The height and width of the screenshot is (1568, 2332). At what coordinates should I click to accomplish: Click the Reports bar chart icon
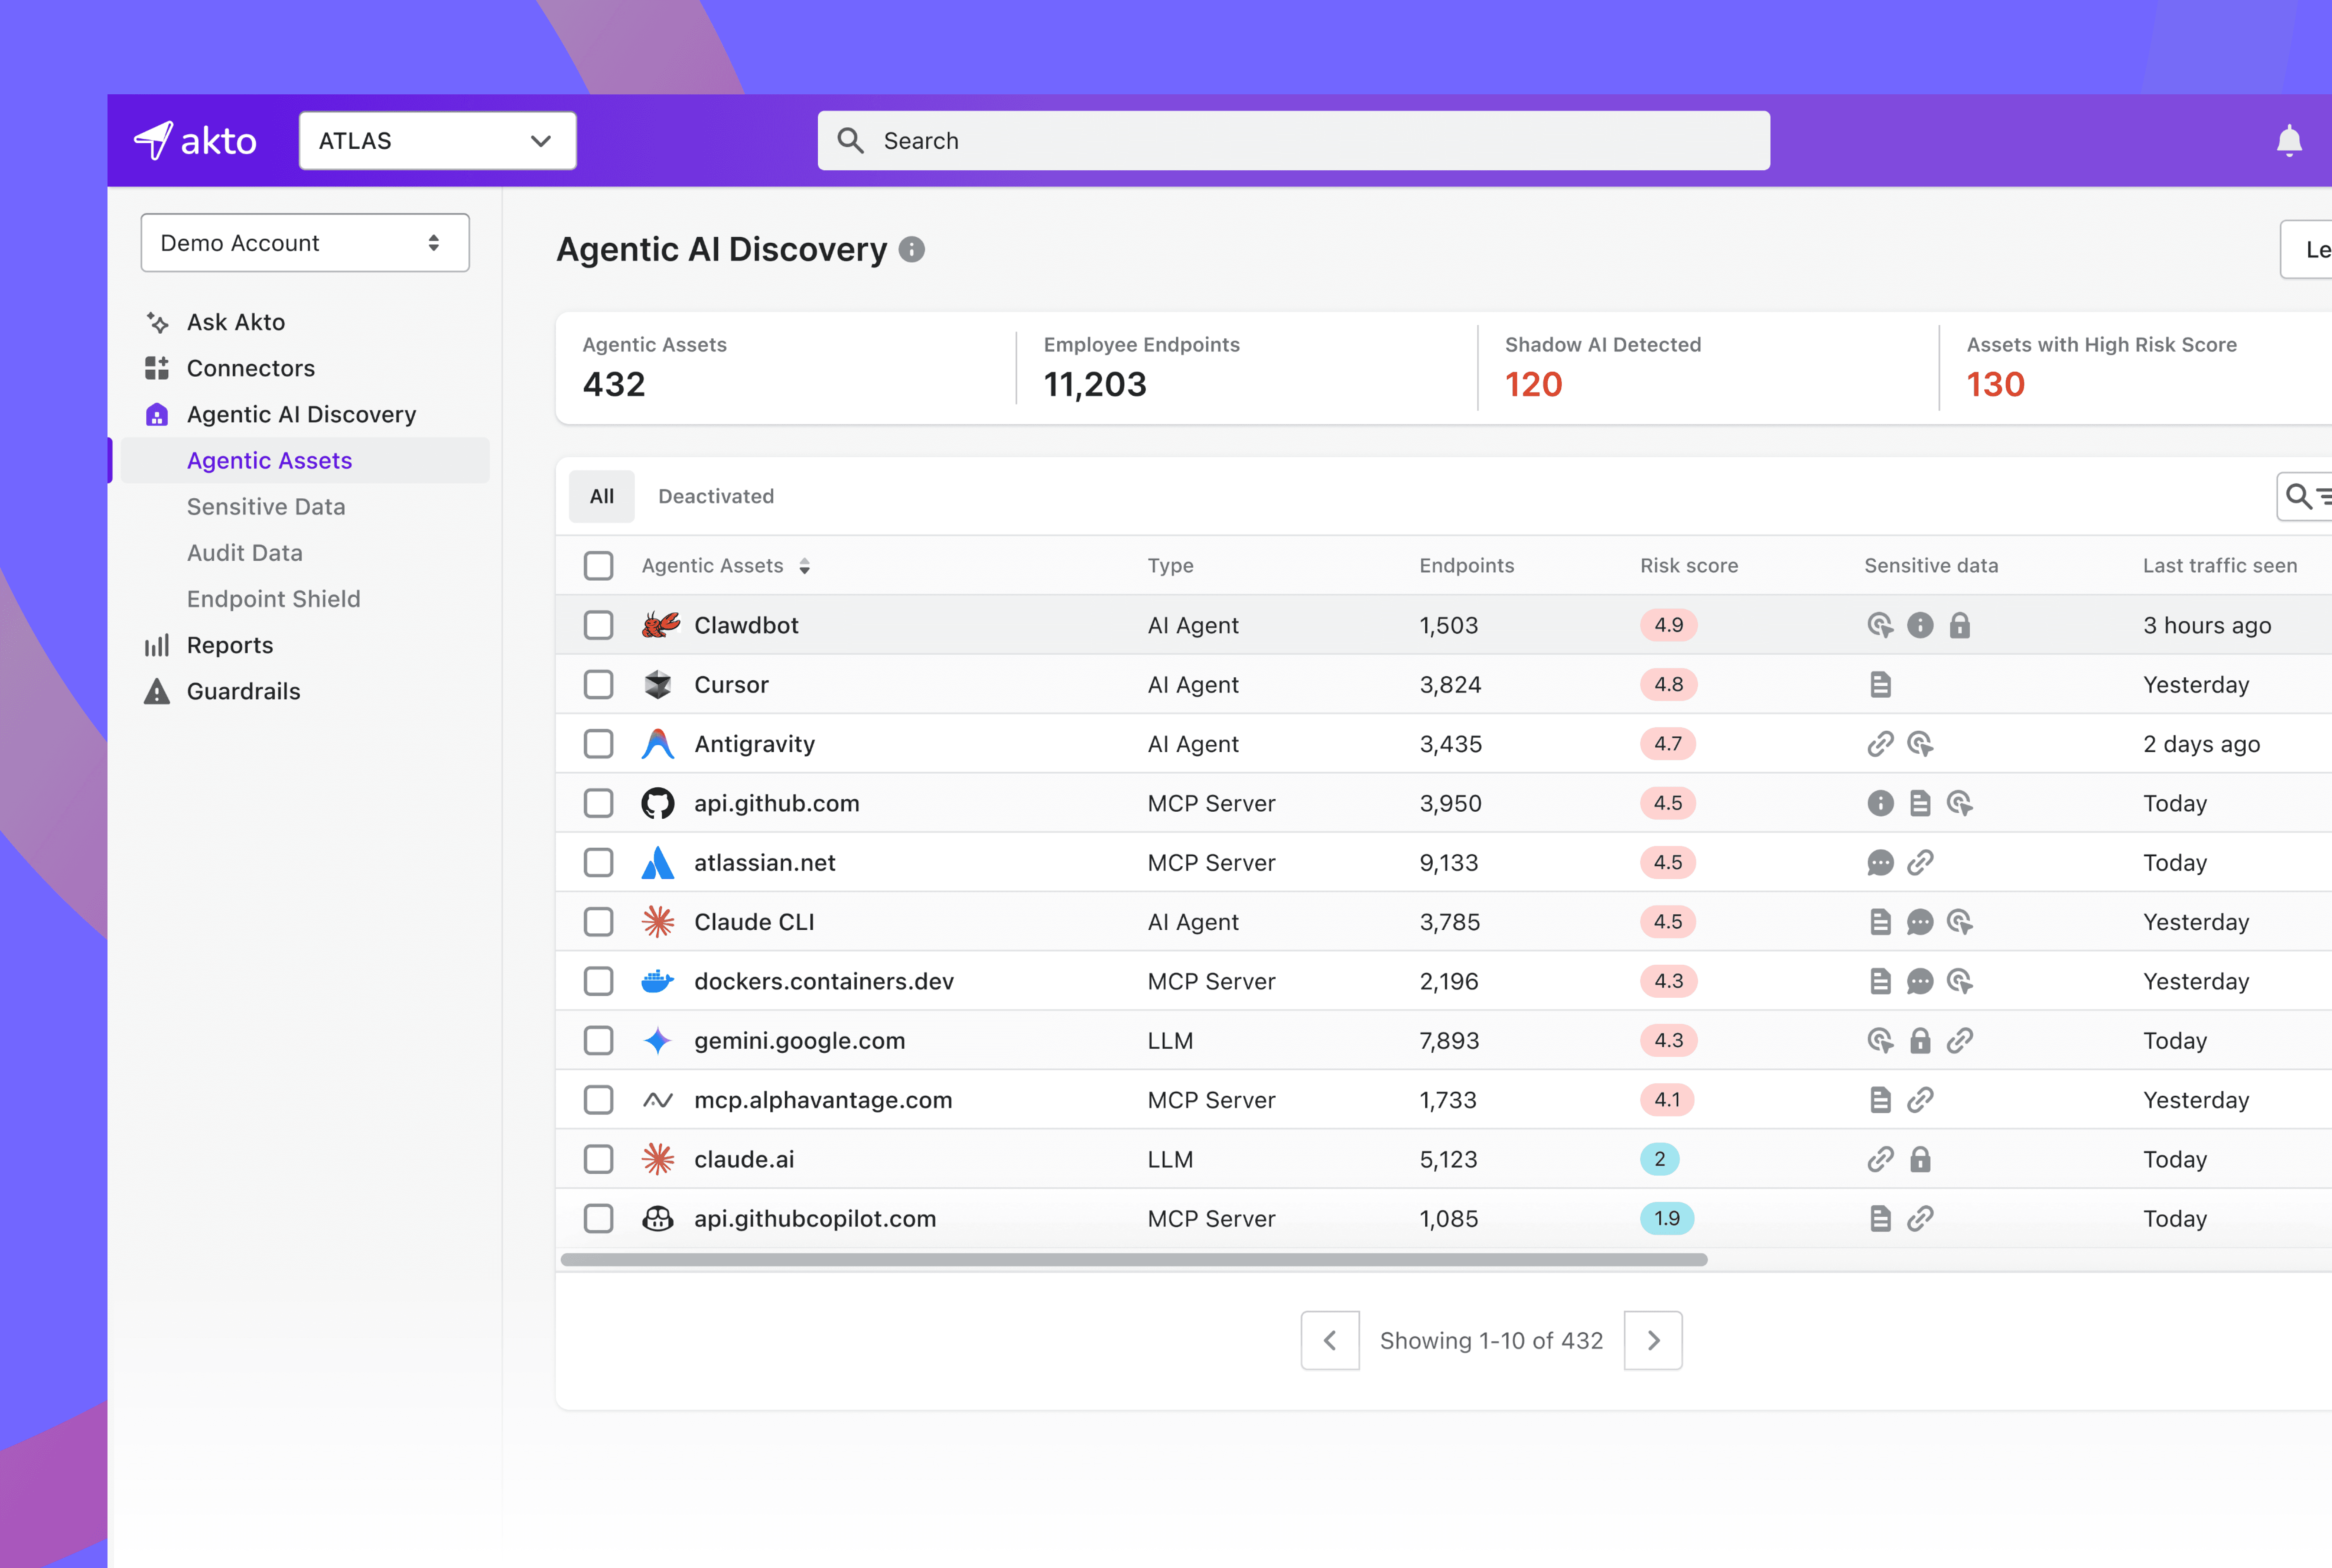coord(157,645)
